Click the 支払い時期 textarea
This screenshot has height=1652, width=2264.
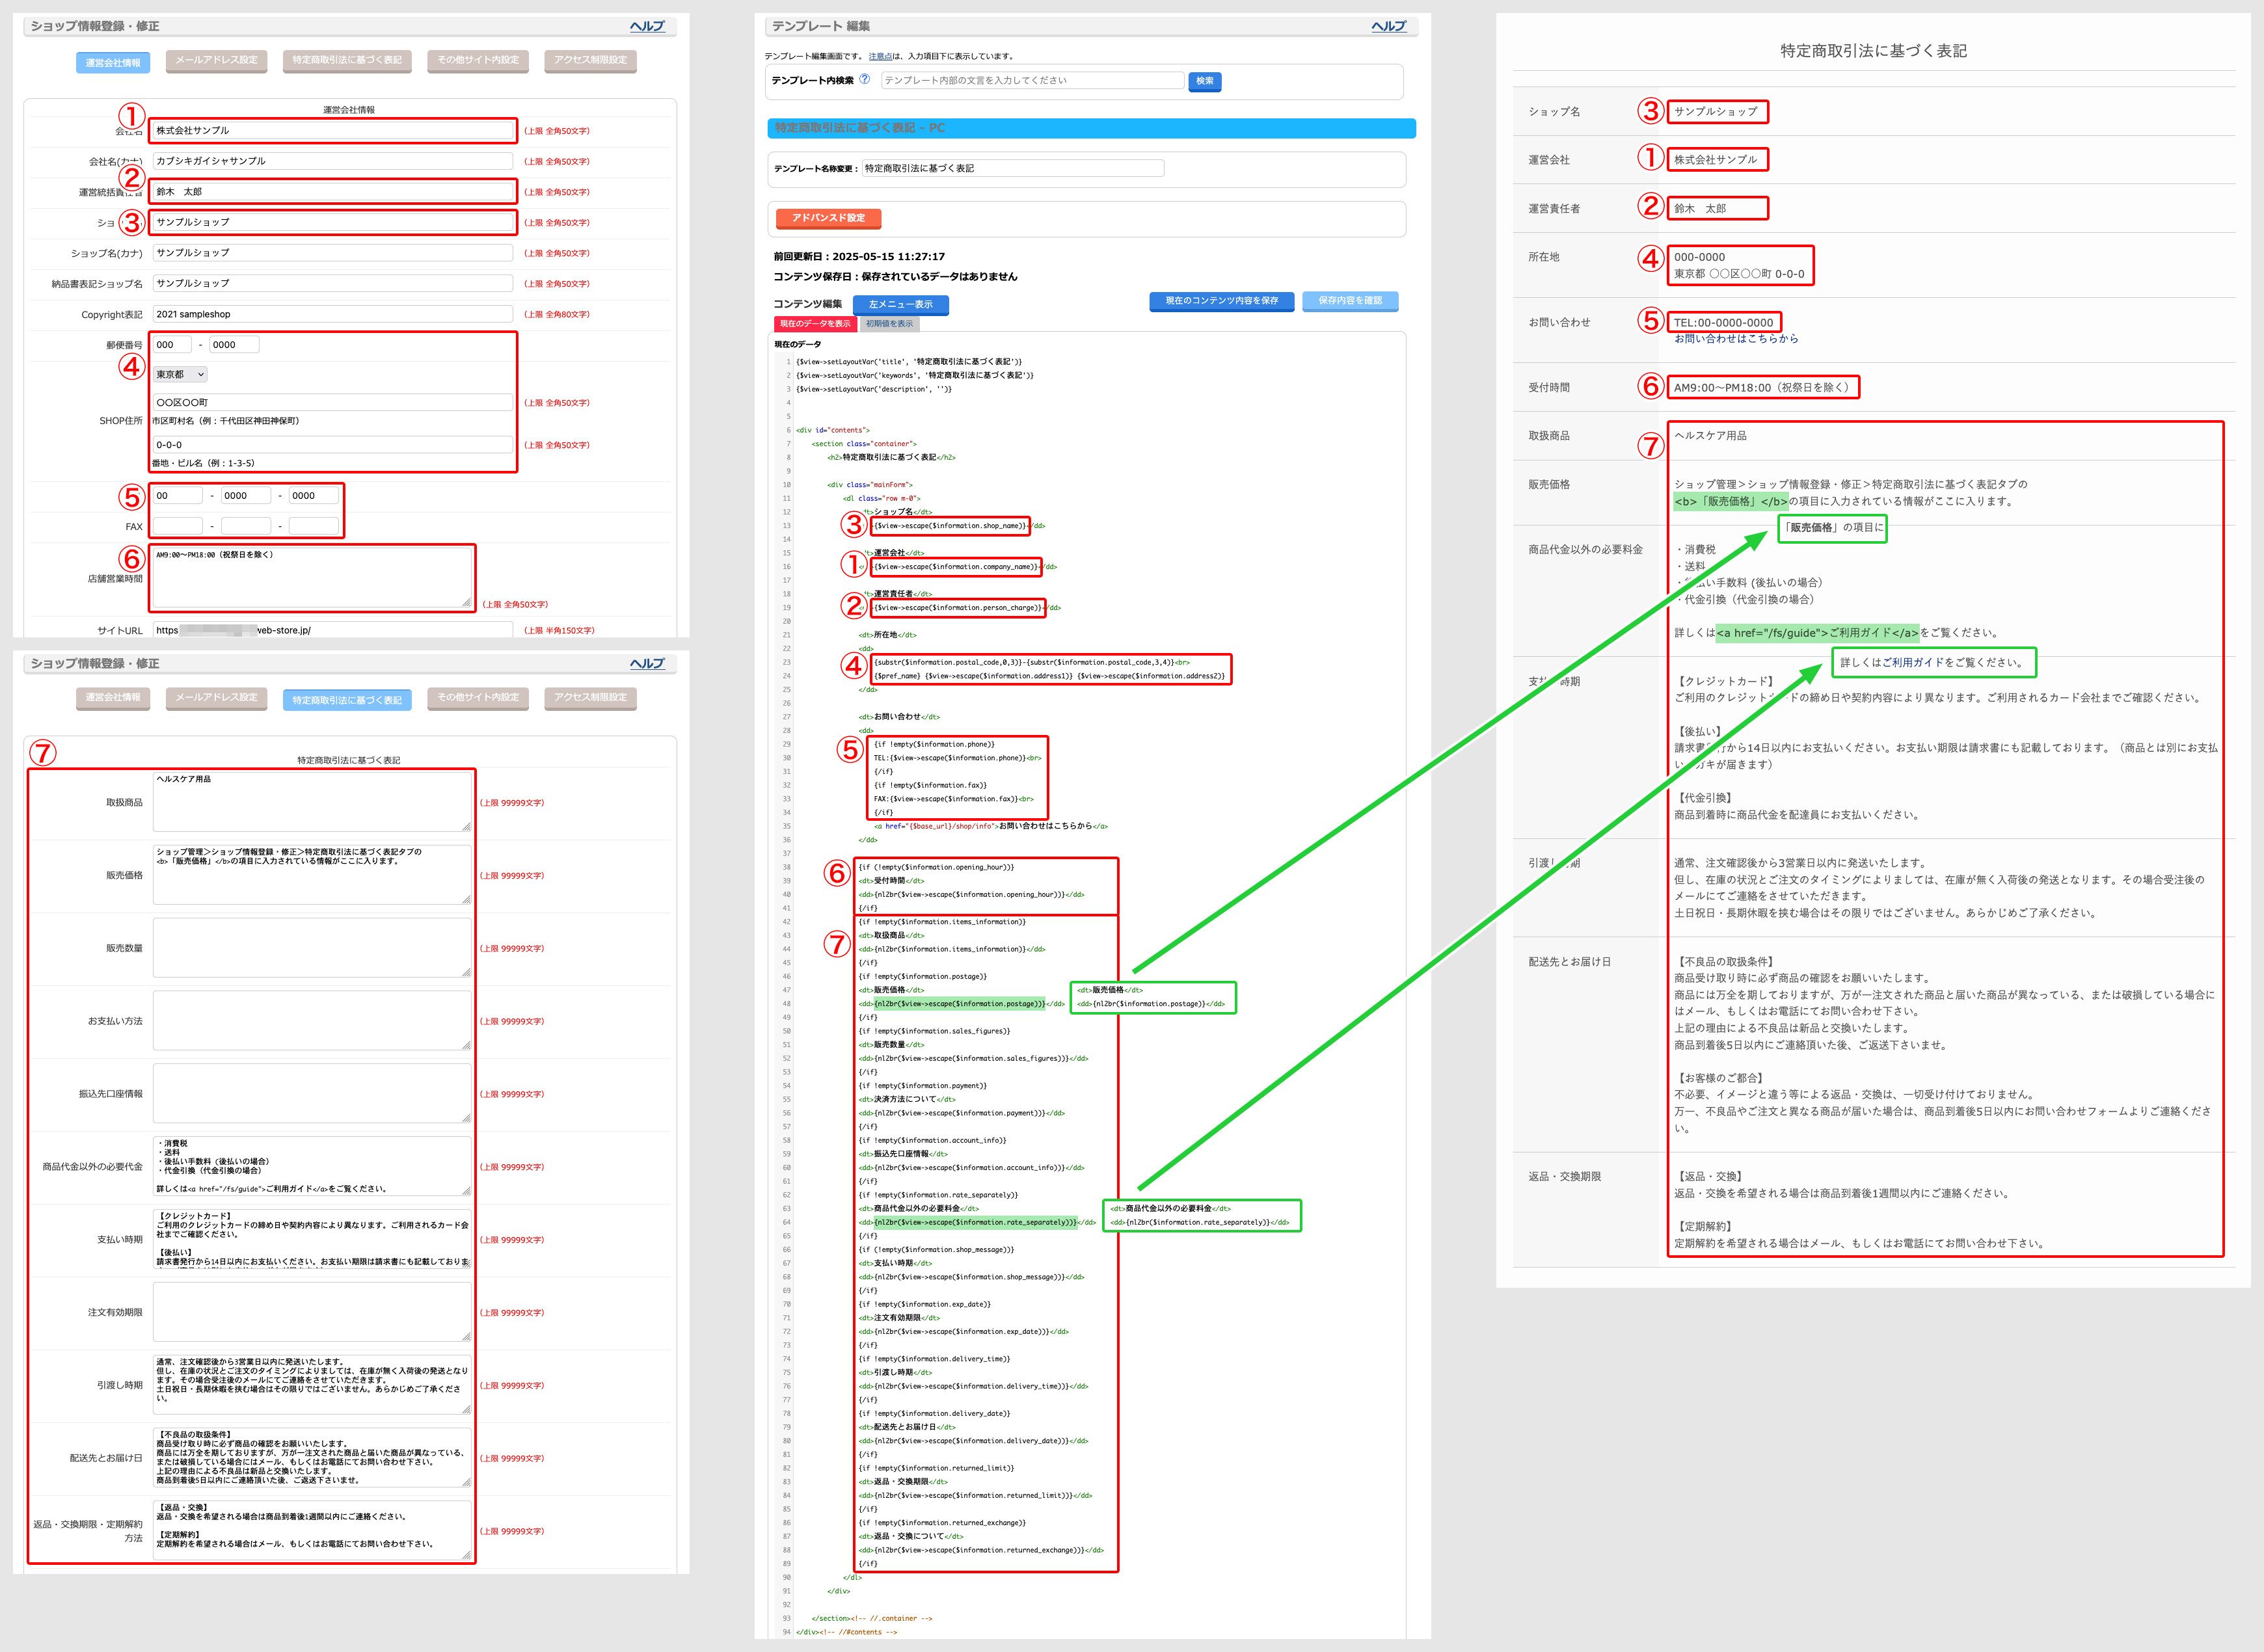click(x=312, y=1239)
